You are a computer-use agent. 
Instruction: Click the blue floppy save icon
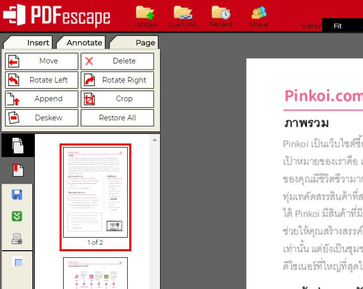(17, 194)
